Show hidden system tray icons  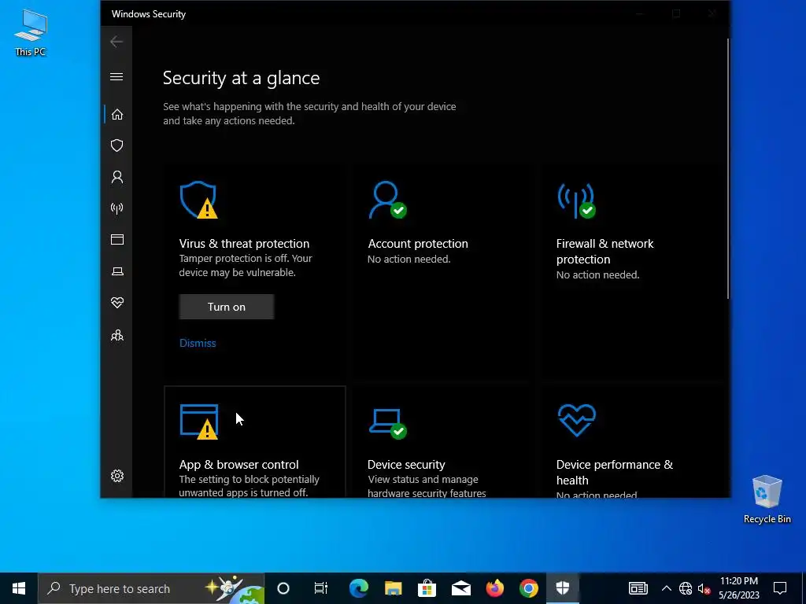click(x=666, y=588)
